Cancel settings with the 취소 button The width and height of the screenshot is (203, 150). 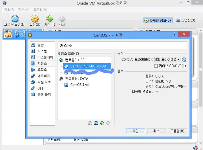point(156,131)
